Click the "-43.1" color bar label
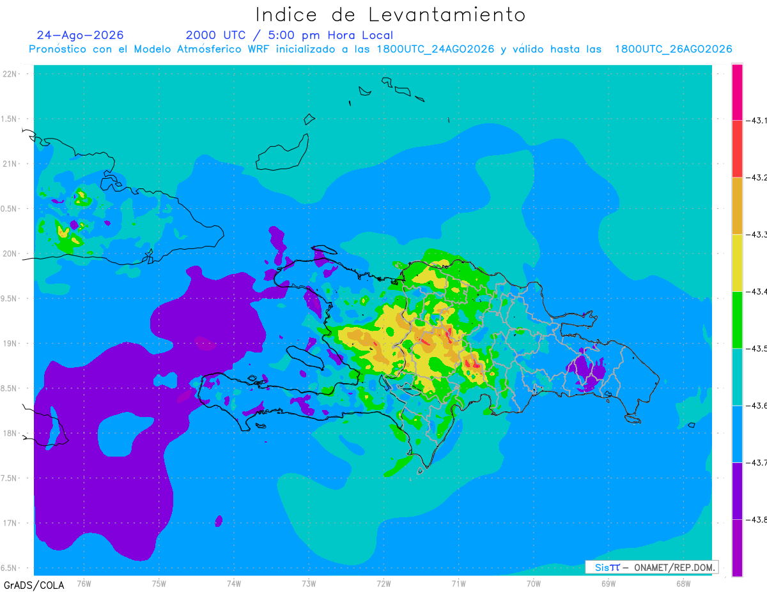This screenshot has width=767, height=592. (x=757, y=120)
